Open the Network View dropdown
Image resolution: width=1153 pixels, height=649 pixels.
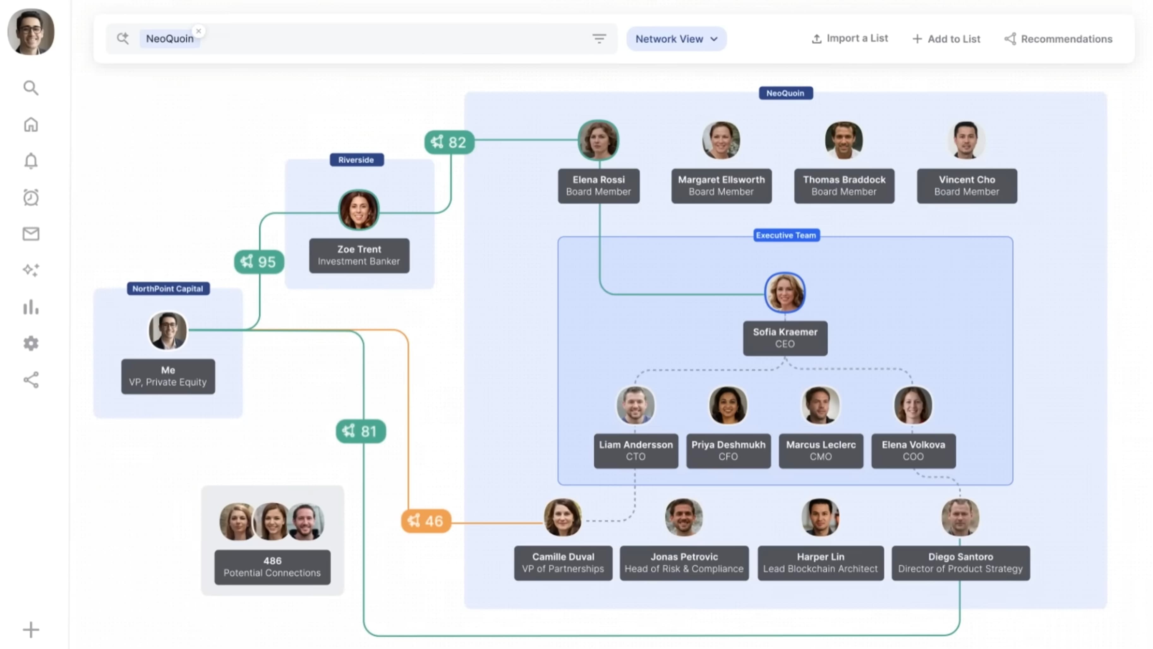676,39
